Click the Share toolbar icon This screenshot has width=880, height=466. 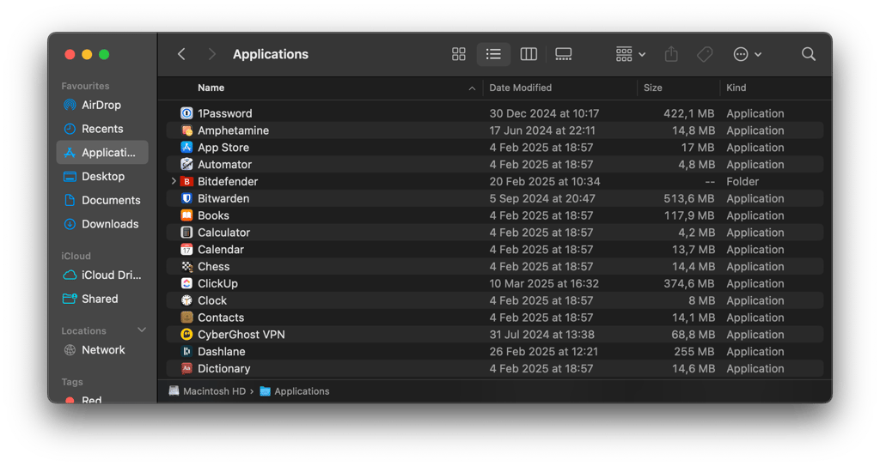point(671,54)
